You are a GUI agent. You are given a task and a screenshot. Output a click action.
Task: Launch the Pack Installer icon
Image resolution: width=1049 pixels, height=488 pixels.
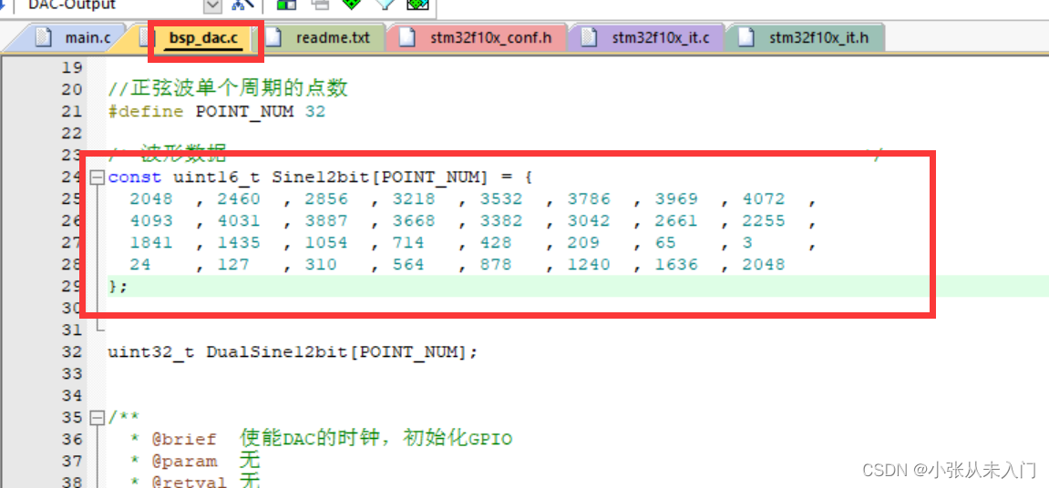click(418, 5)
